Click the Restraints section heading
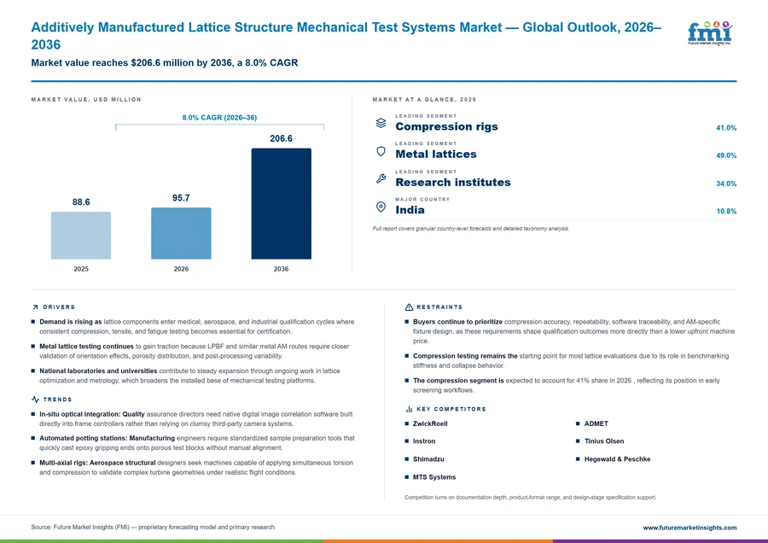The width and height of the screenshot is (768, 543). 439,307
